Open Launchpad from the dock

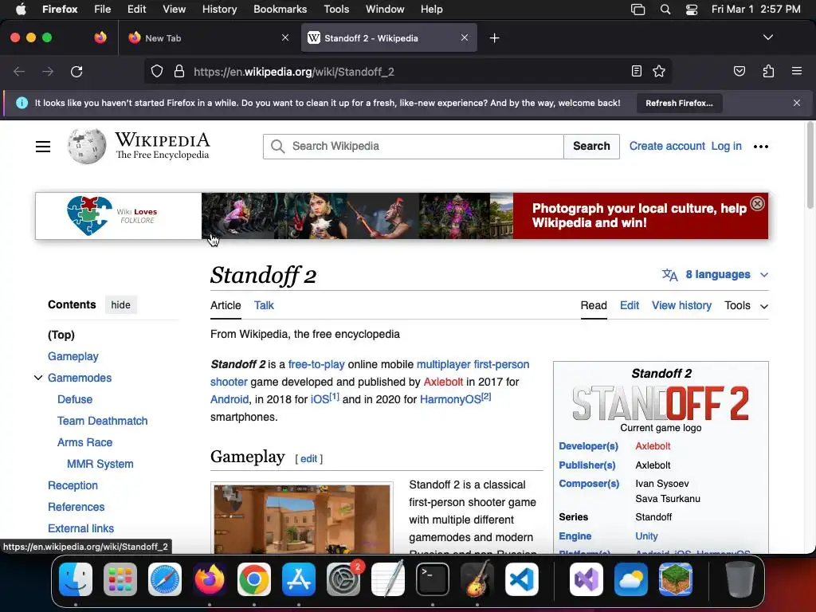[x=120, y=579]
